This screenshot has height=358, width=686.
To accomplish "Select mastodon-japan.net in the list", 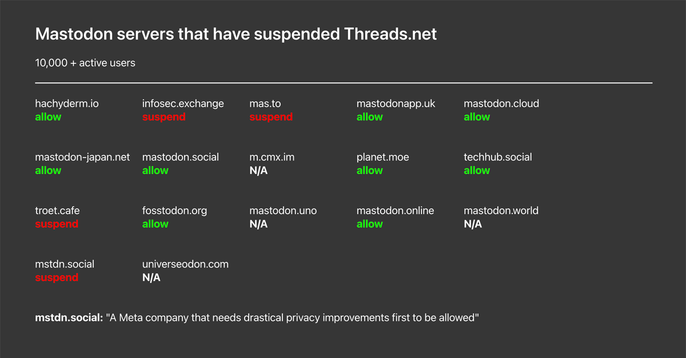I will coord(82,157).
